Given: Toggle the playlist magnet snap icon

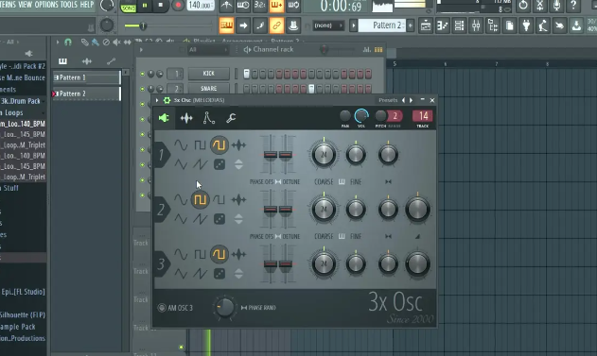Looking at the screenshot, I should [68, 42].
